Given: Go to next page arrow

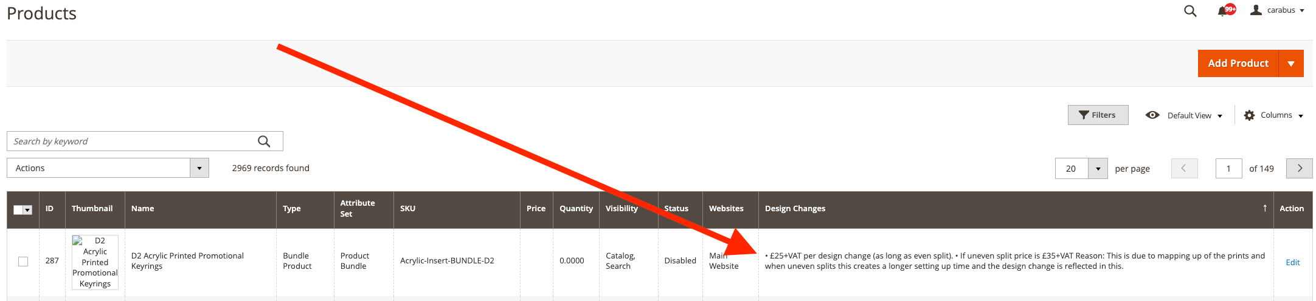Looking at the screenshot, I should point(1299,169).
